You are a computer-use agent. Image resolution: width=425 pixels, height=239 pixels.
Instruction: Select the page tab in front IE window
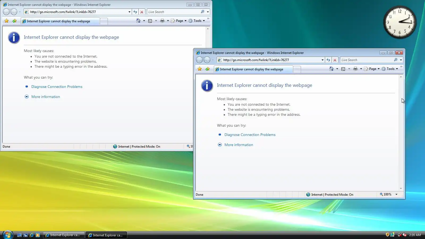tap(253, 69)
